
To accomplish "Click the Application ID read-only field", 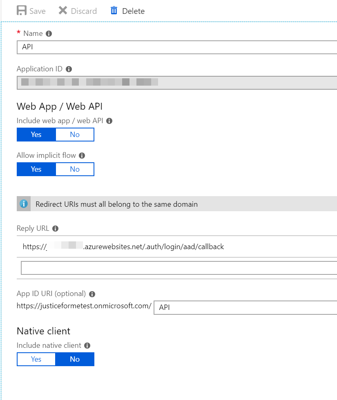I will [176, 82].
